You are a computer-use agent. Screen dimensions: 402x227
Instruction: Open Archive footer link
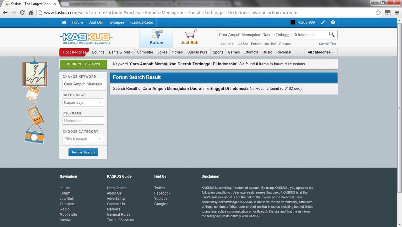[x=65, y=220]
